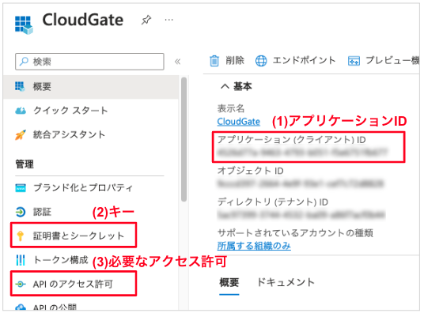Switch to the 概要 tab
This screenshot has height=313, width=424.
pos(229,283)
